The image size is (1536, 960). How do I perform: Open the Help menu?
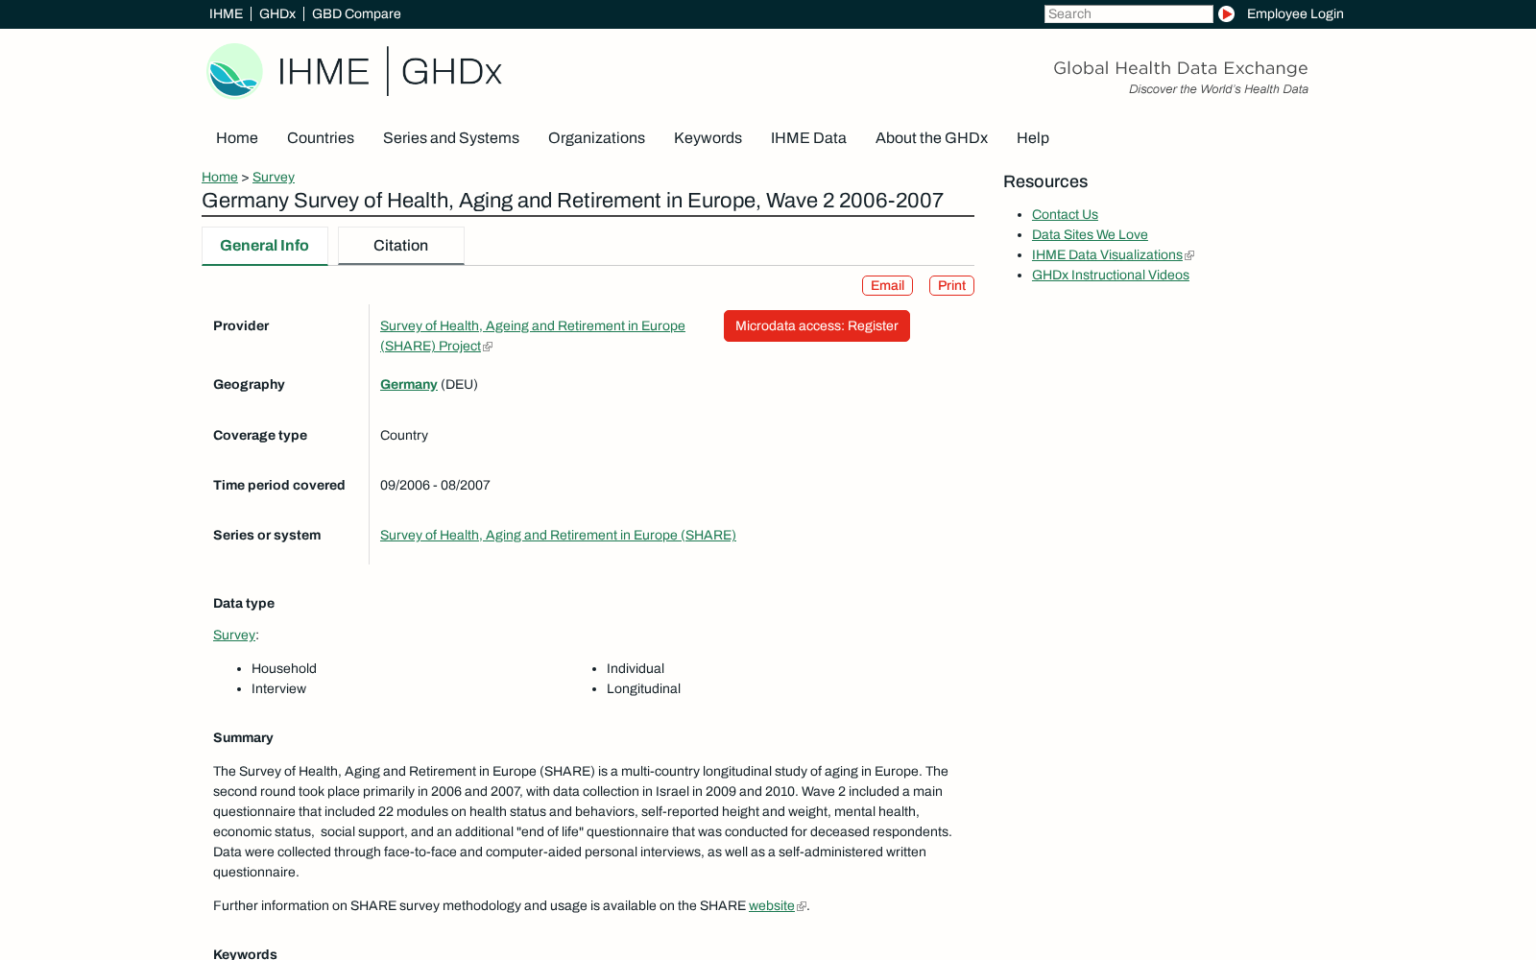[x=1033, y=138]
